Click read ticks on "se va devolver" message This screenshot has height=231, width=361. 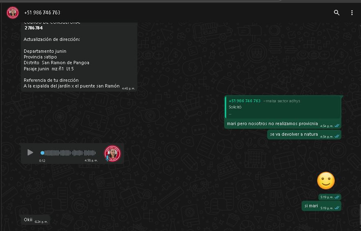(337, 137)
